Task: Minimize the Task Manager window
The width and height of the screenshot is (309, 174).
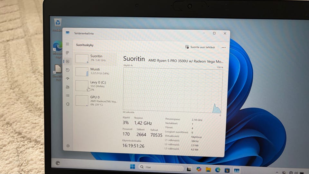Action: [204, 33]
